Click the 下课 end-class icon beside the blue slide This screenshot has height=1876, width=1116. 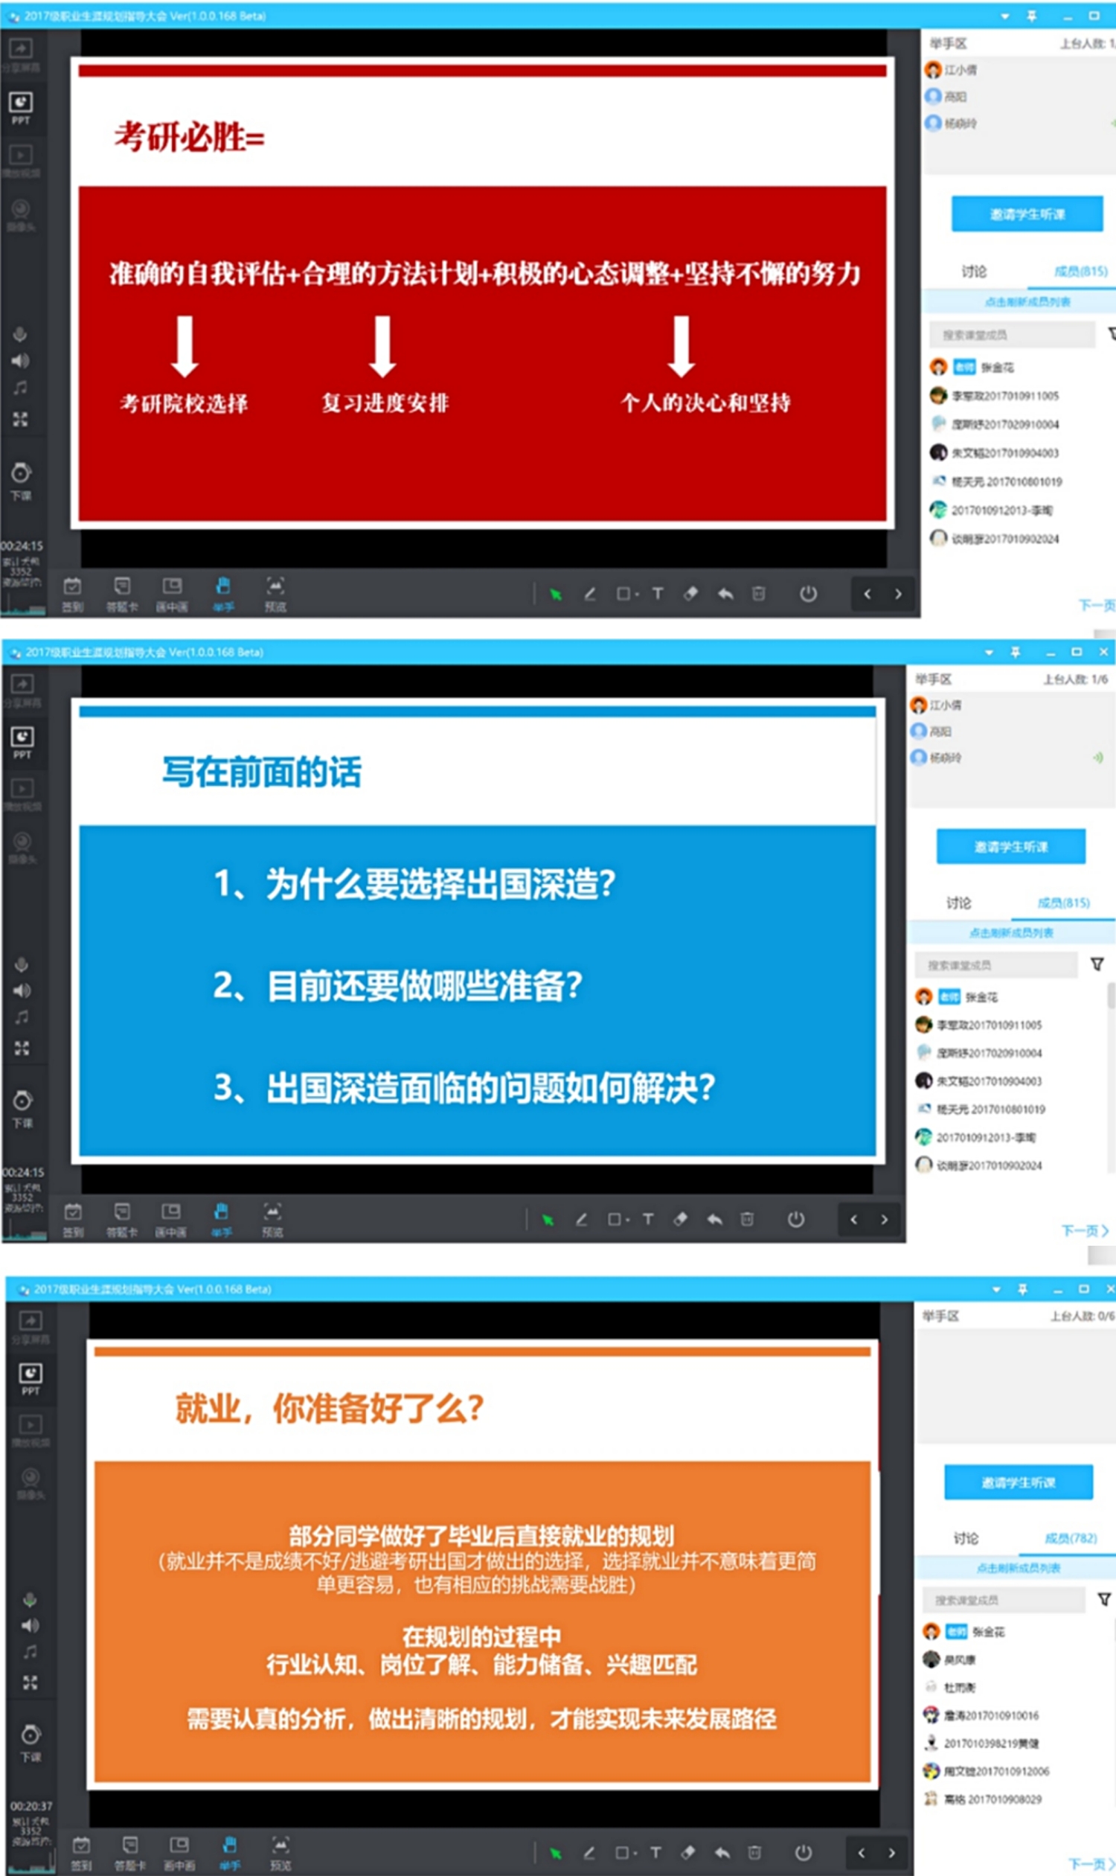22,1106
